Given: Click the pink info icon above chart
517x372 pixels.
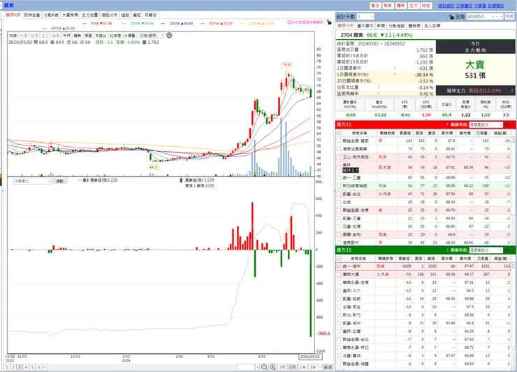Looking at the screenshot, I should (x=289, y=22).
